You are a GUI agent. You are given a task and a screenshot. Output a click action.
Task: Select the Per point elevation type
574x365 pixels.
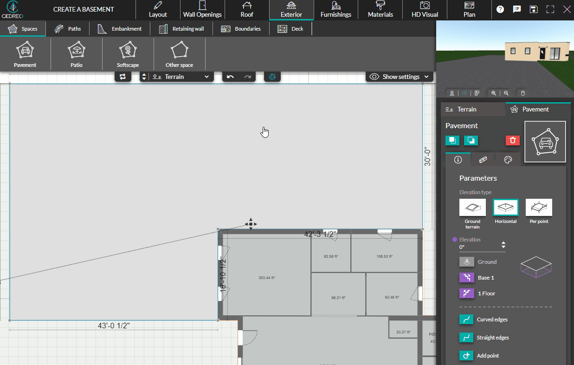point(538,207)
